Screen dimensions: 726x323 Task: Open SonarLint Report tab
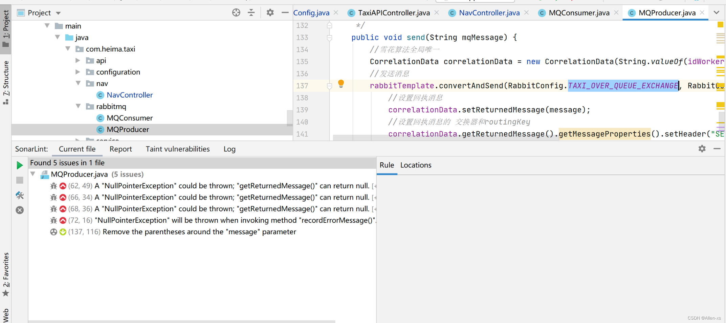tap(120, 149)
